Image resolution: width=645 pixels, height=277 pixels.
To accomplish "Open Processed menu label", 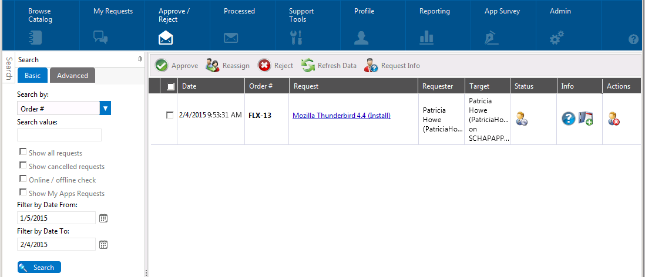I will (x=240, y=11).
